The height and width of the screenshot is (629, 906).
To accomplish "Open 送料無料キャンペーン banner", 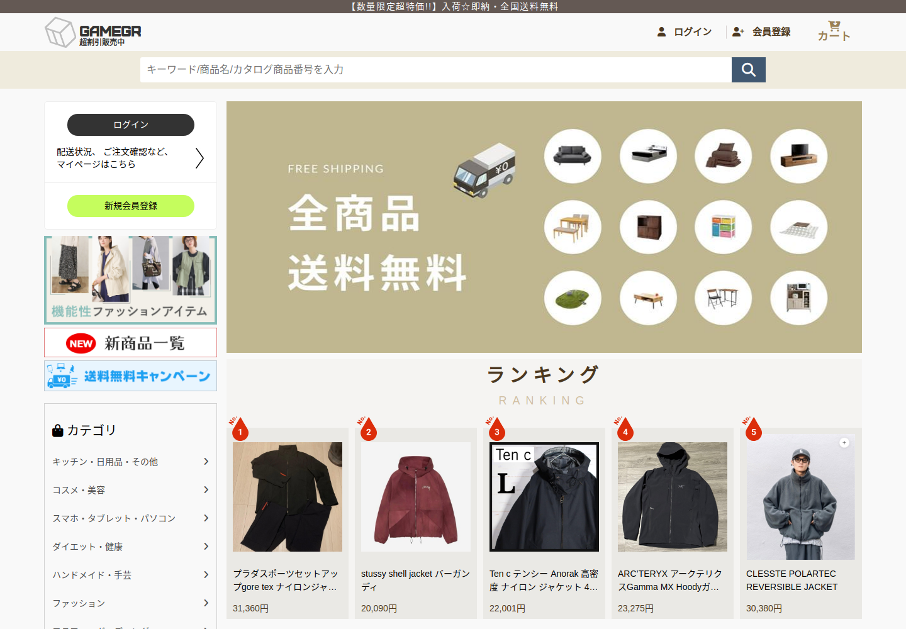I will pyautogui.click(x=131, y=376).
